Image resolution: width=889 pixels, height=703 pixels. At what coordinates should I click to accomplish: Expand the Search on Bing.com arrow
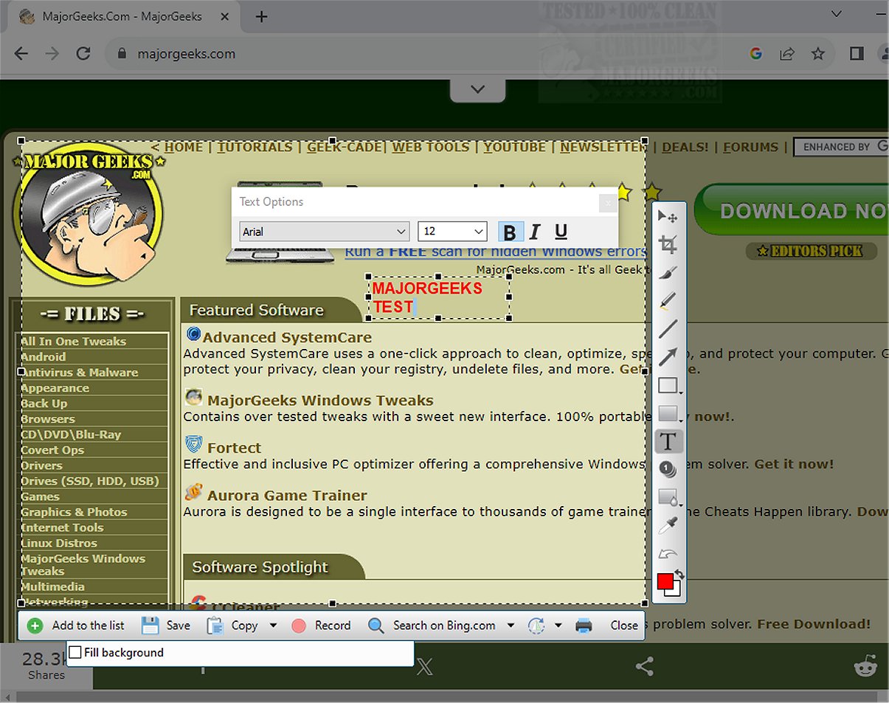511,626
